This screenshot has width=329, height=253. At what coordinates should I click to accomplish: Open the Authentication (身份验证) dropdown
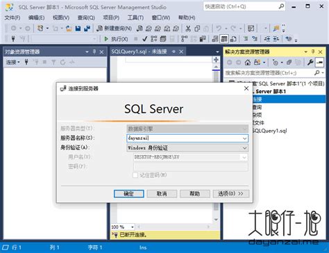pos(244,148)
